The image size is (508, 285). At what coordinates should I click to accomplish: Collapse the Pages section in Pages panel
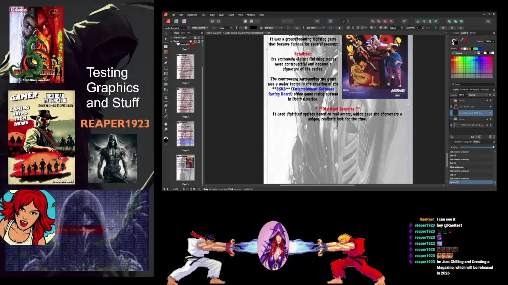click(171, 41)
